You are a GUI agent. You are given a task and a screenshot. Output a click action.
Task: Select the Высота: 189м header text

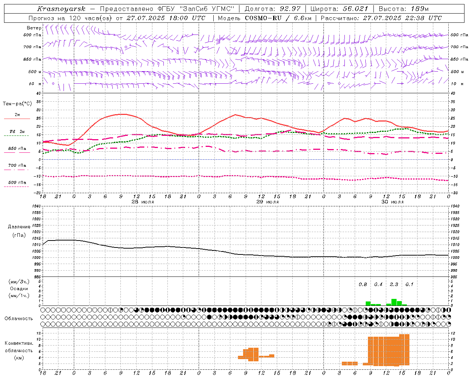tap(404, 9)
